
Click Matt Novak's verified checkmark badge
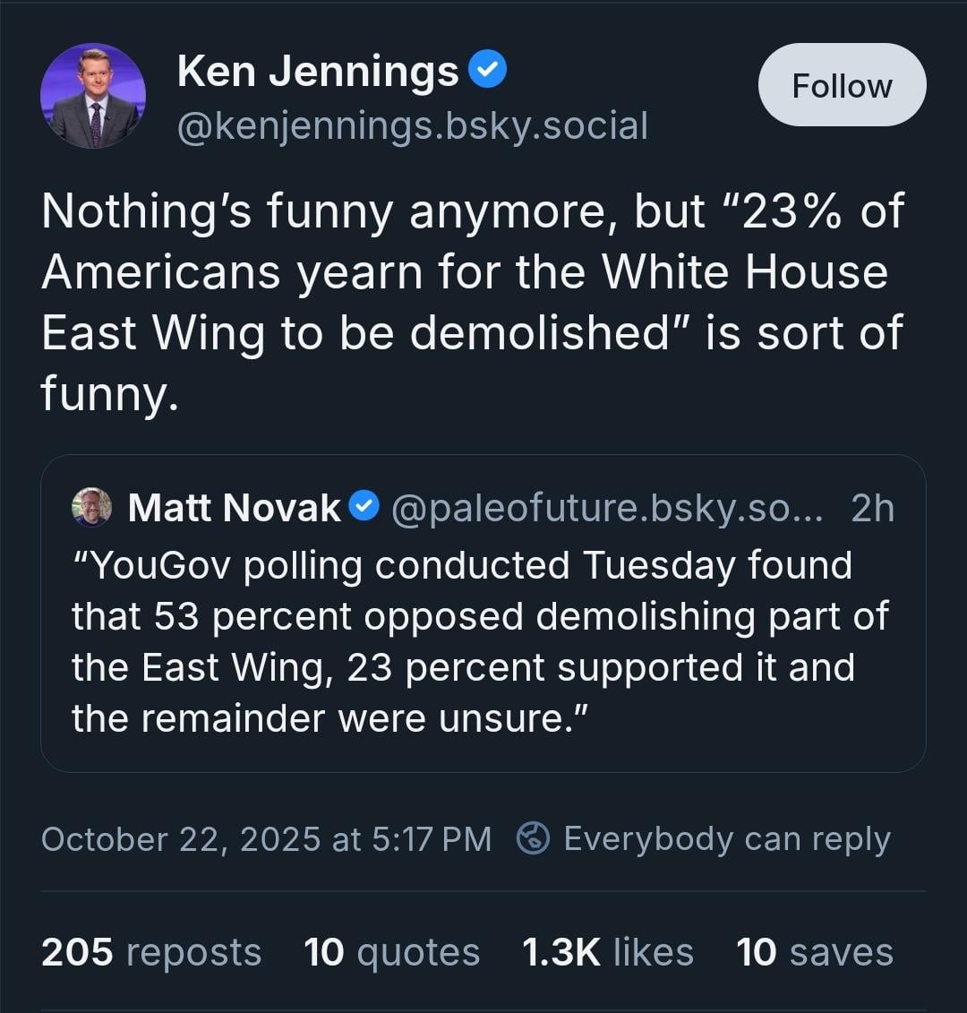click(363, 507)
